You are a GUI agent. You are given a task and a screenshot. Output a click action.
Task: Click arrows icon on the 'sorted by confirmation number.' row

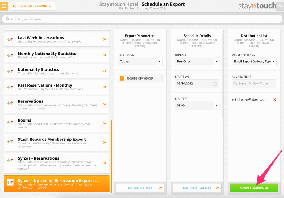click(x=10, y=103)
